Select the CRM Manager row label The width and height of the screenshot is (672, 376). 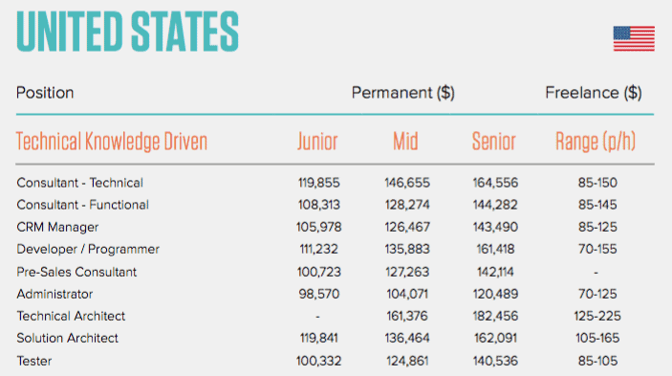click(57, 228)
